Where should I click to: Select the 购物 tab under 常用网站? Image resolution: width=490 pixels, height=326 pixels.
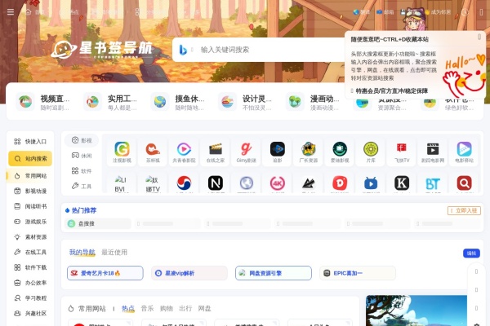[167, 308]
